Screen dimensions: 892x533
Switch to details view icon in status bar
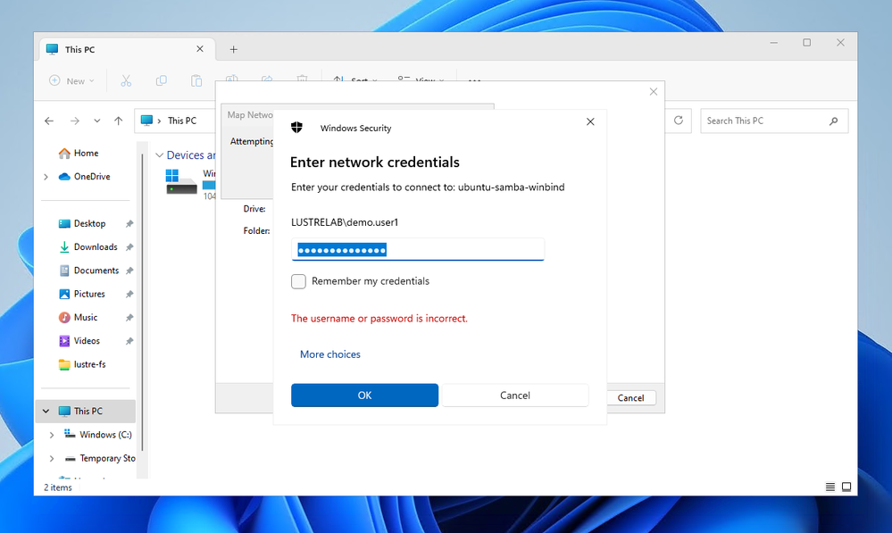pyautogui.click(x=830, y=487)
